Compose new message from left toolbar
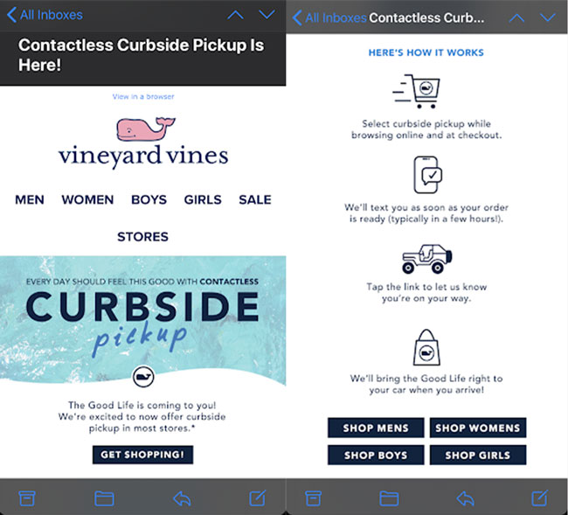The image size is (568, 515). click(x=258, y=498)
